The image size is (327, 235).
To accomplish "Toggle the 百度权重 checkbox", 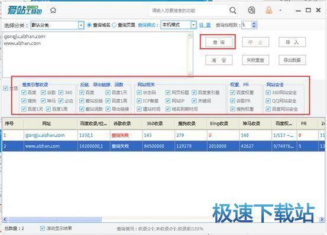I will [232, 93].
